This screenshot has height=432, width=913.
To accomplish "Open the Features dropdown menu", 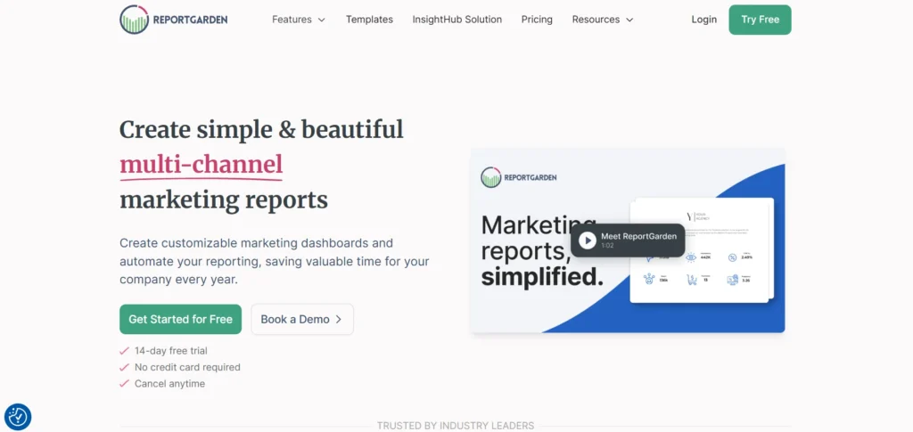I will (299, 20).
